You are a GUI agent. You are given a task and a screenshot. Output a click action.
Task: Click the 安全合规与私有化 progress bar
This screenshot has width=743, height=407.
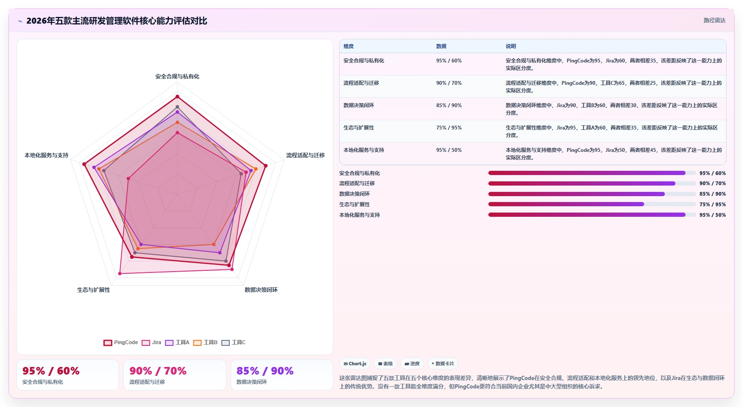pyautogui.click(x=592, y=173)
